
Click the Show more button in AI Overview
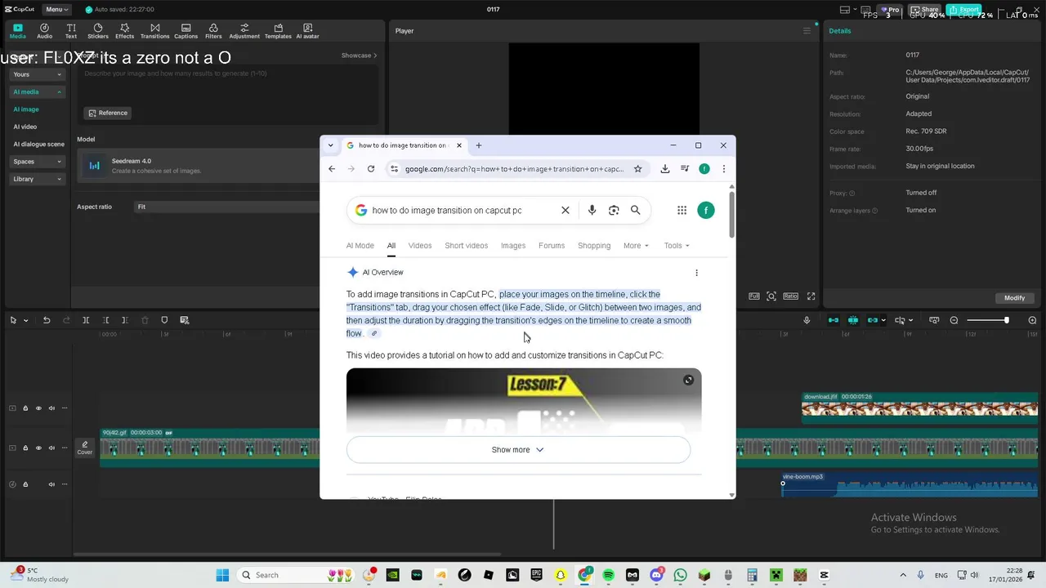pos(518,450)
